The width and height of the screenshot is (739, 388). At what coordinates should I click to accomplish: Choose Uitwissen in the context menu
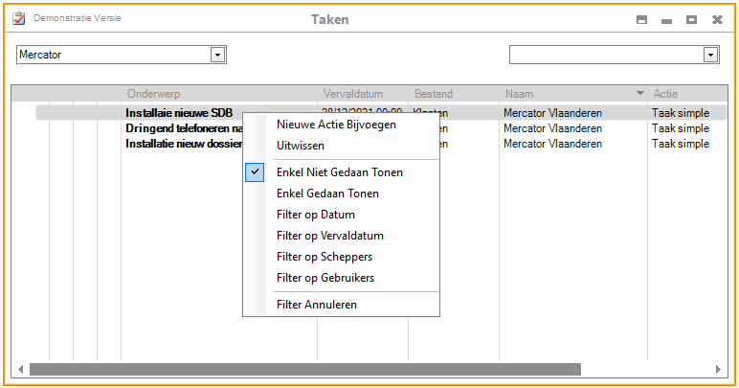pos(301,146)
